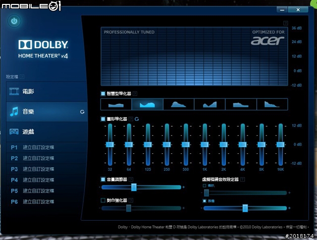Open help icon next to 音量調節器
The width and height of the screenshot is (317, 240).
coord(131,180)
